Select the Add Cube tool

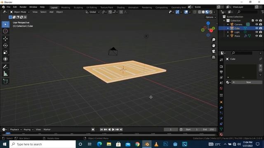click(x=5, y=81)
